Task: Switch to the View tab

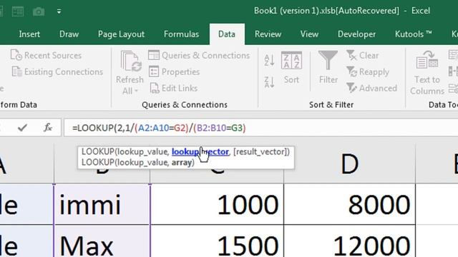Action: point(309,34)
